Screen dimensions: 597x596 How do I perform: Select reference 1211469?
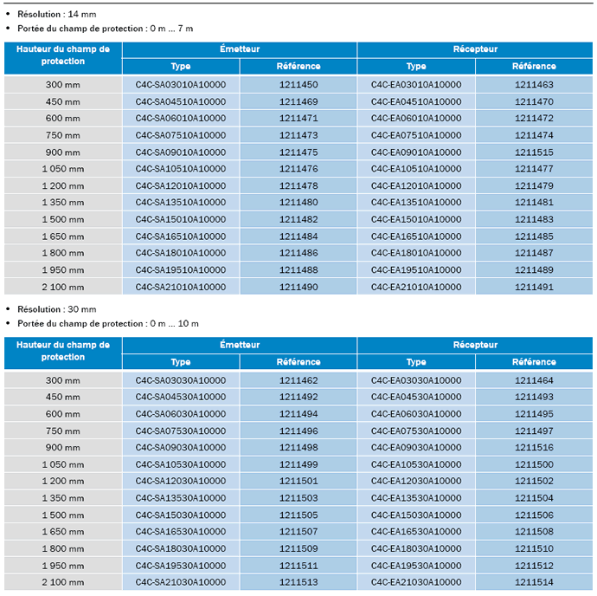298,102
